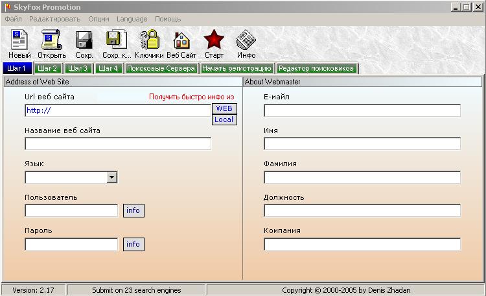Click the Открыть scroll icon
486x296 pixels.
click(51, 40)
